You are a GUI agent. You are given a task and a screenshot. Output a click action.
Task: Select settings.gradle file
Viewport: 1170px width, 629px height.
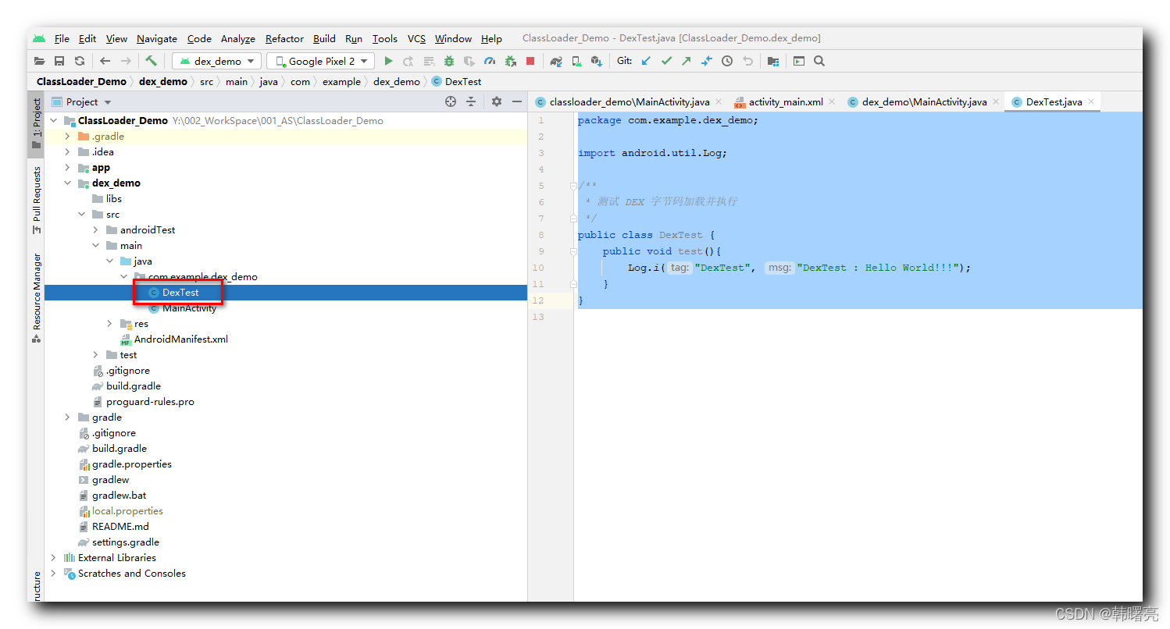coord(125,542)
